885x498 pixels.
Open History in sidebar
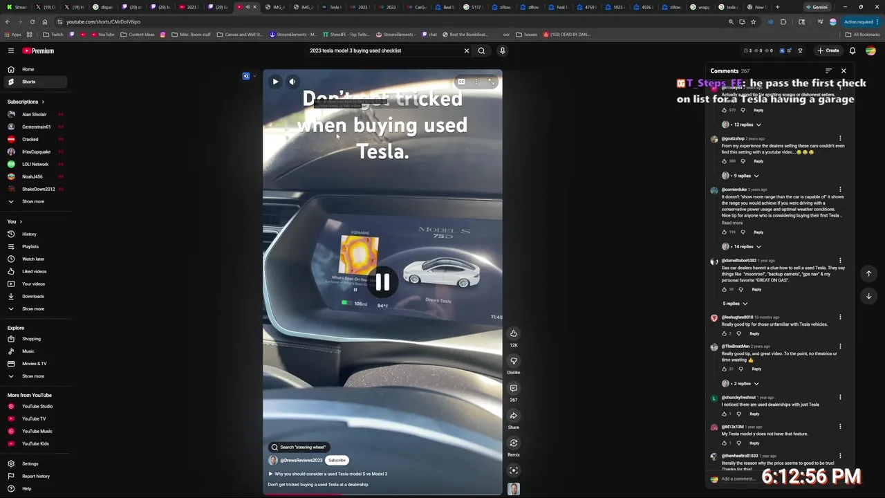[x=35, y=234]
